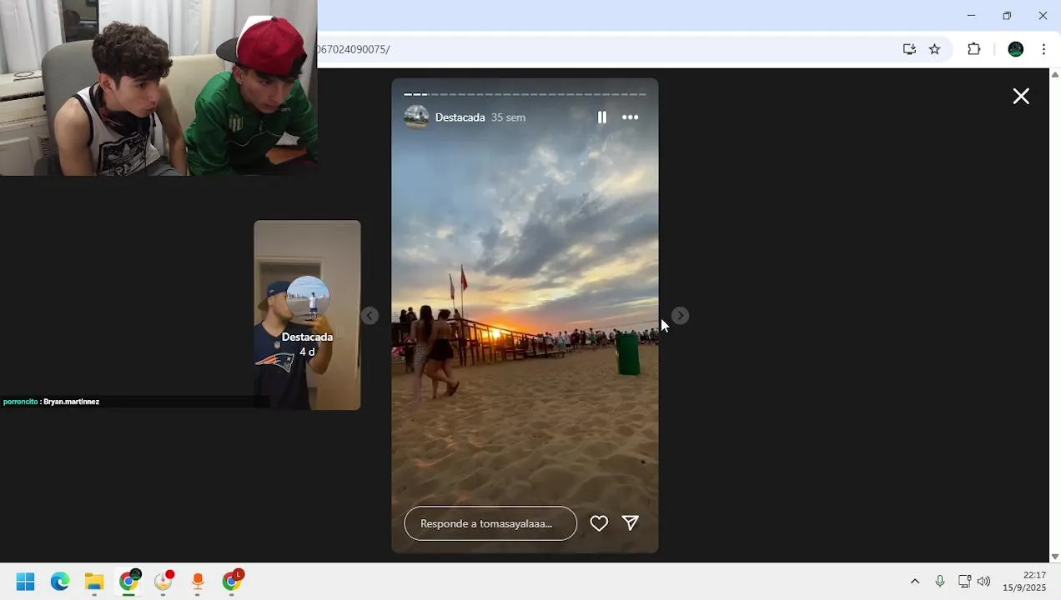The width and height of the screenshot is (1061, 600).
Task: Like the story with heart icon
Action: (x=599, y=523)
